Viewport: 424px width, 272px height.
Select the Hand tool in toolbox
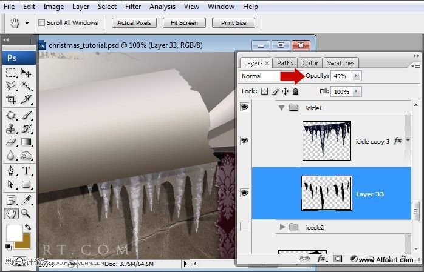pos(11,214)
